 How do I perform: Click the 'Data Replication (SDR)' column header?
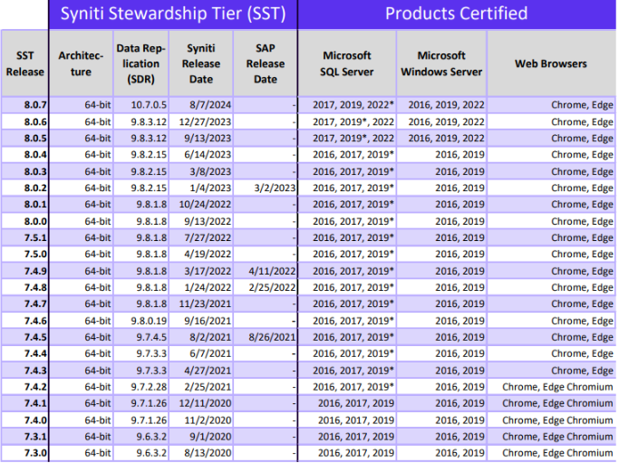[x=141, y=63]
